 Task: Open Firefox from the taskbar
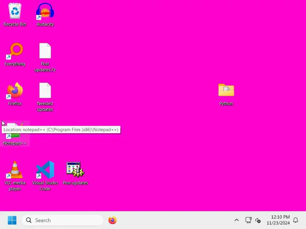coord(112,220)
